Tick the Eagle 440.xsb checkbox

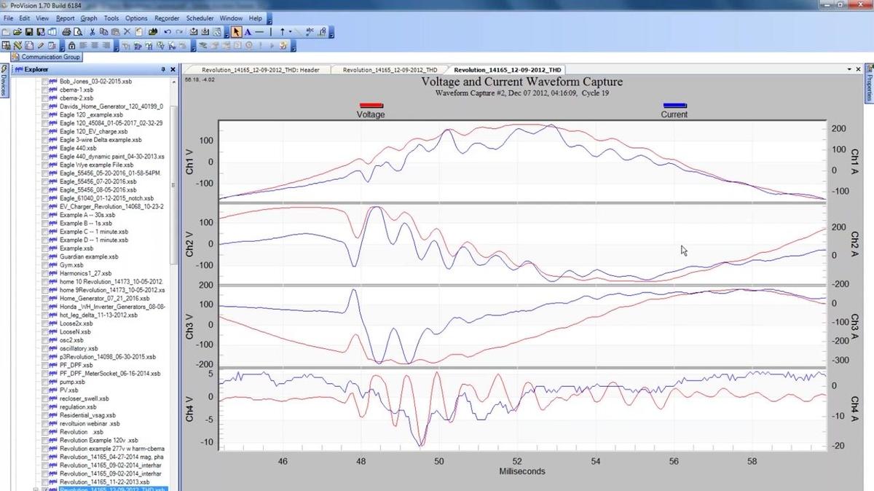(45, 148)
